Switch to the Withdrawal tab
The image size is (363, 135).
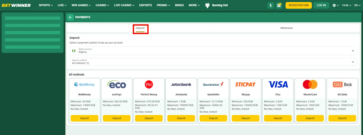[x=286, y=28]
